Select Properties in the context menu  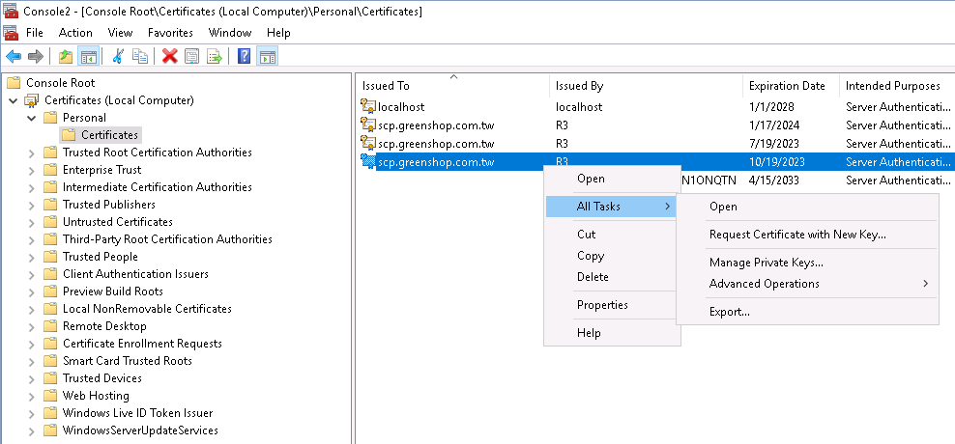(602, 305)
